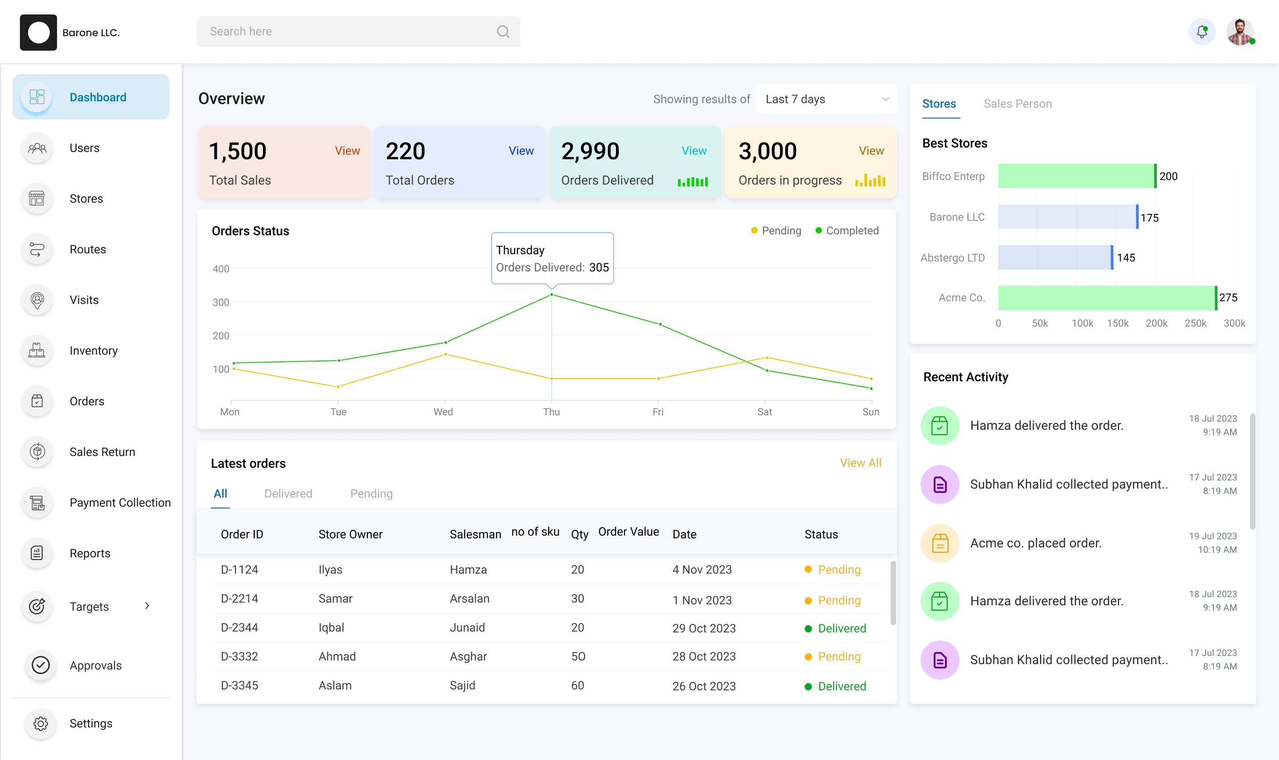
Task: Click the Acme Co. bar in Best Stores
Action: coord(1107,298)
